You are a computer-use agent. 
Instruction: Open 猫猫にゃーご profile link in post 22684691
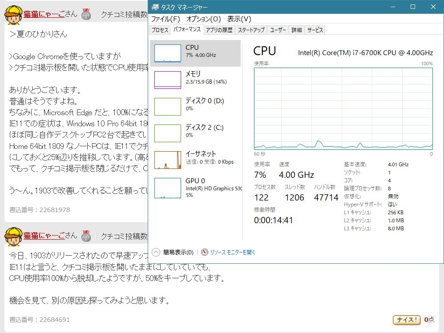tap(44, 236)
